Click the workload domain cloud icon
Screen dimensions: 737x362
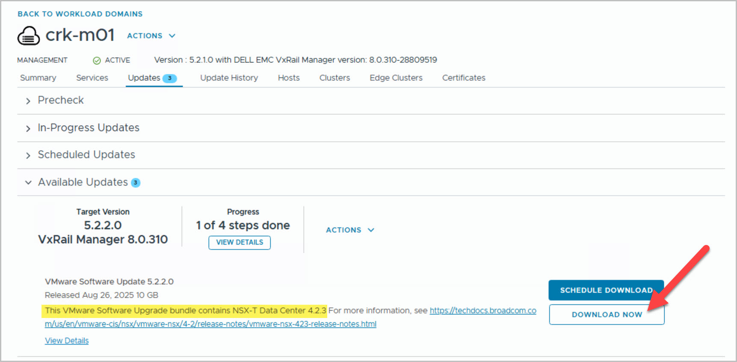(28, 36)
